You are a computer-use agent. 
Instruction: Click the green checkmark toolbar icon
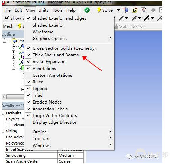(87, 10)
